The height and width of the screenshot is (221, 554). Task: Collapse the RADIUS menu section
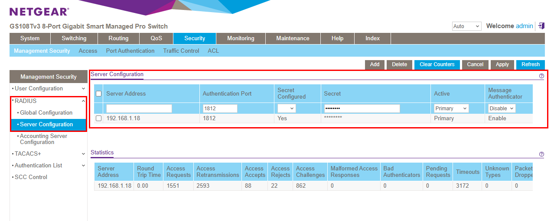tap(83, 101)
